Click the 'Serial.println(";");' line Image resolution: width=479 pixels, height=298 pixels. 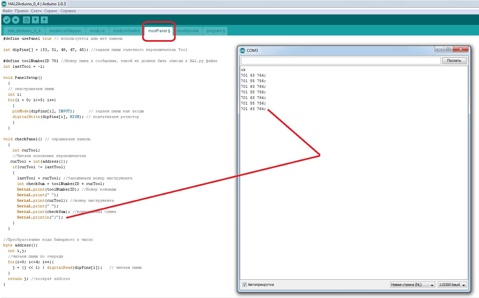[40, 217]
